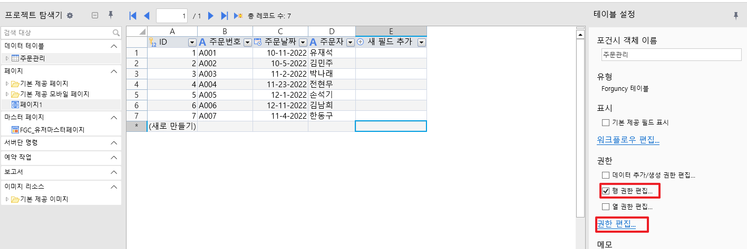Viewport: 747px width, 249px height.
Task: Click the add new record icon
Action: click(x=238, y=16)
